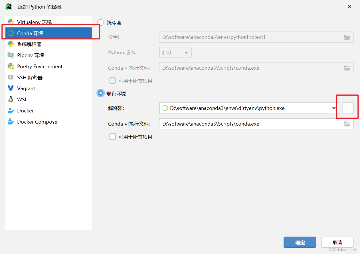360x254 pixels.
Task: Check 可用于所有项目 under existing environment
Action: tap(113, 137)
